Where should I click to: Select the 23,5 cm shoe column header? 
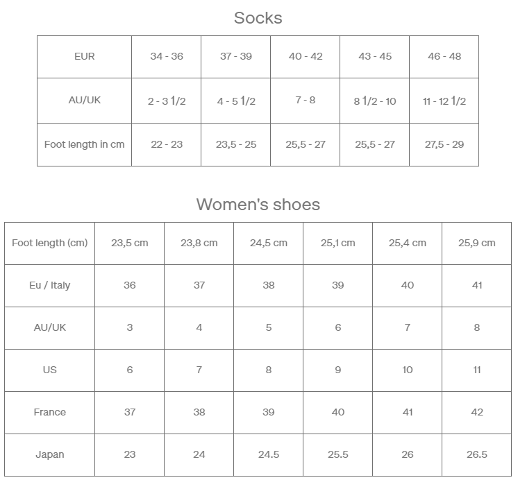(129, 243)
